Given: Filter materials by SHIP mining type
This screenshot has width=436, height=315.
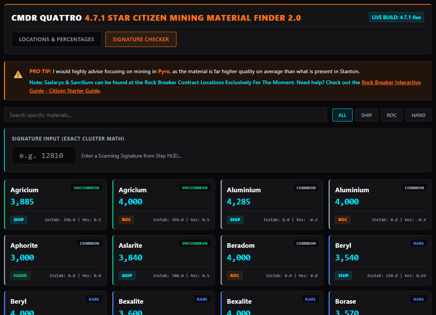Looking at the screenshot, I should 366,115.
